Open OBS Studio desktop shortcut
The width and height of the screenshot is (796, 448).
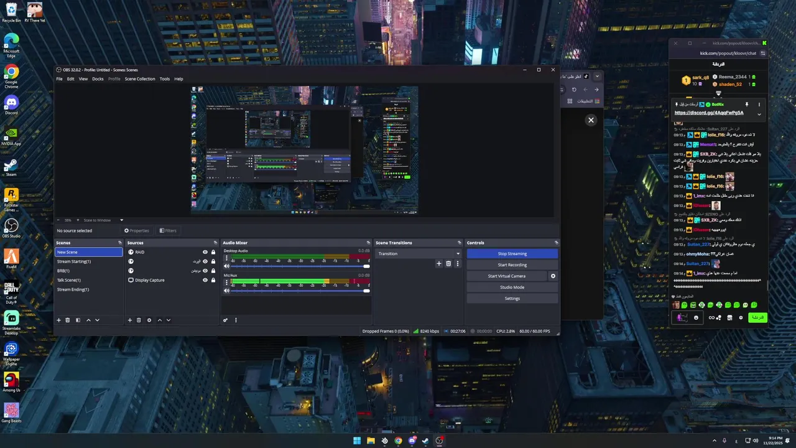point(11,227)
